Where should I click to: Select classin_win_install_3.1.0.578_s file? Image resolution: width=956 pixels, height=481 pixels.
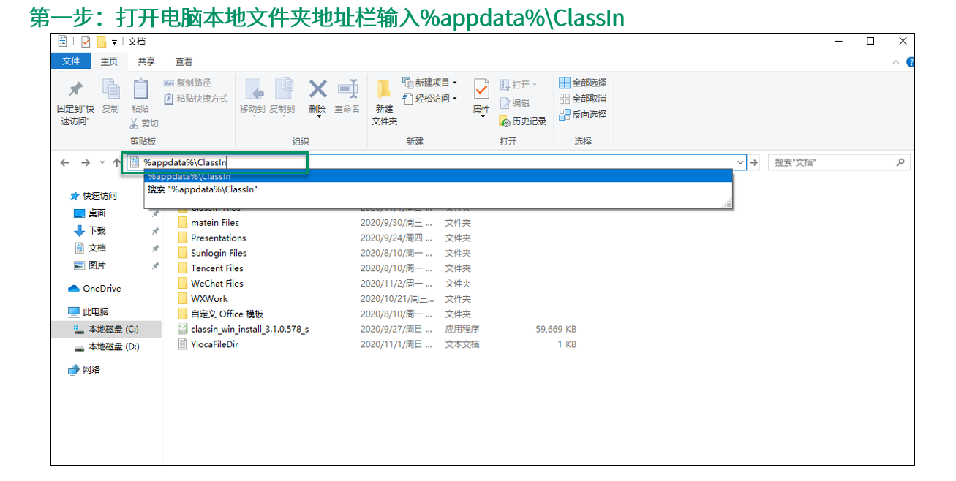coord(244,329)
